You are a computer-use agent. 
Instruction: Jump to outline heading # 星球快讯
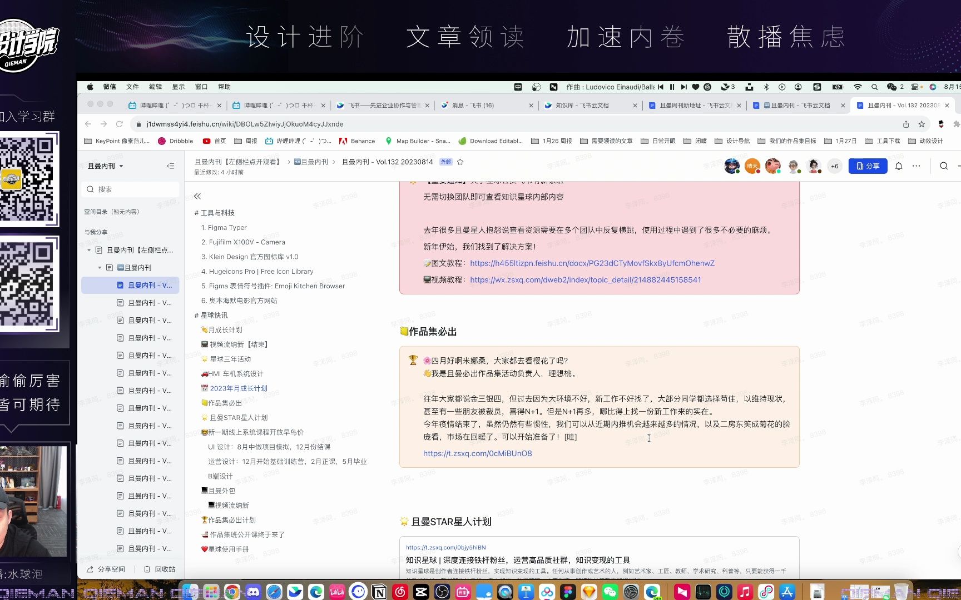pos(211,315)
